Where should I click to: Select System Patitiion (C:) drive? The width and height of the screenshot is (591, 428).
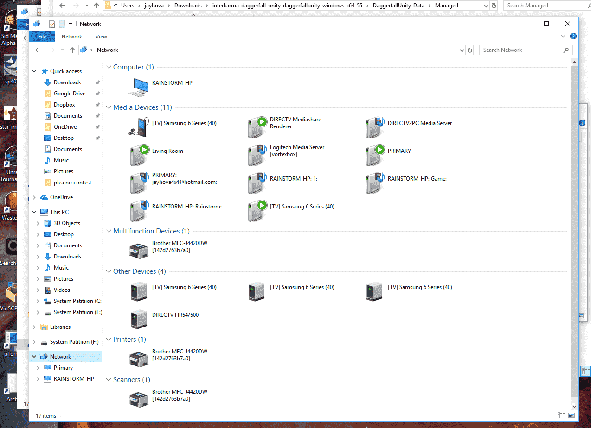(77, 301)
